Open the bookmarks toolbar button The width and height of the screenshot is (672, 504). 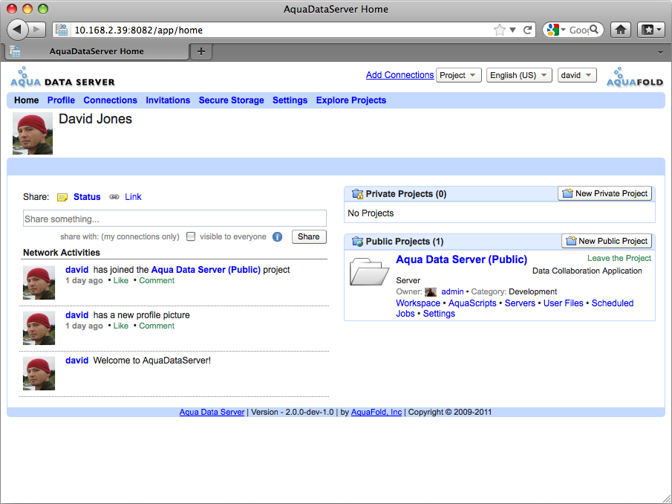(x=651, y=30)
